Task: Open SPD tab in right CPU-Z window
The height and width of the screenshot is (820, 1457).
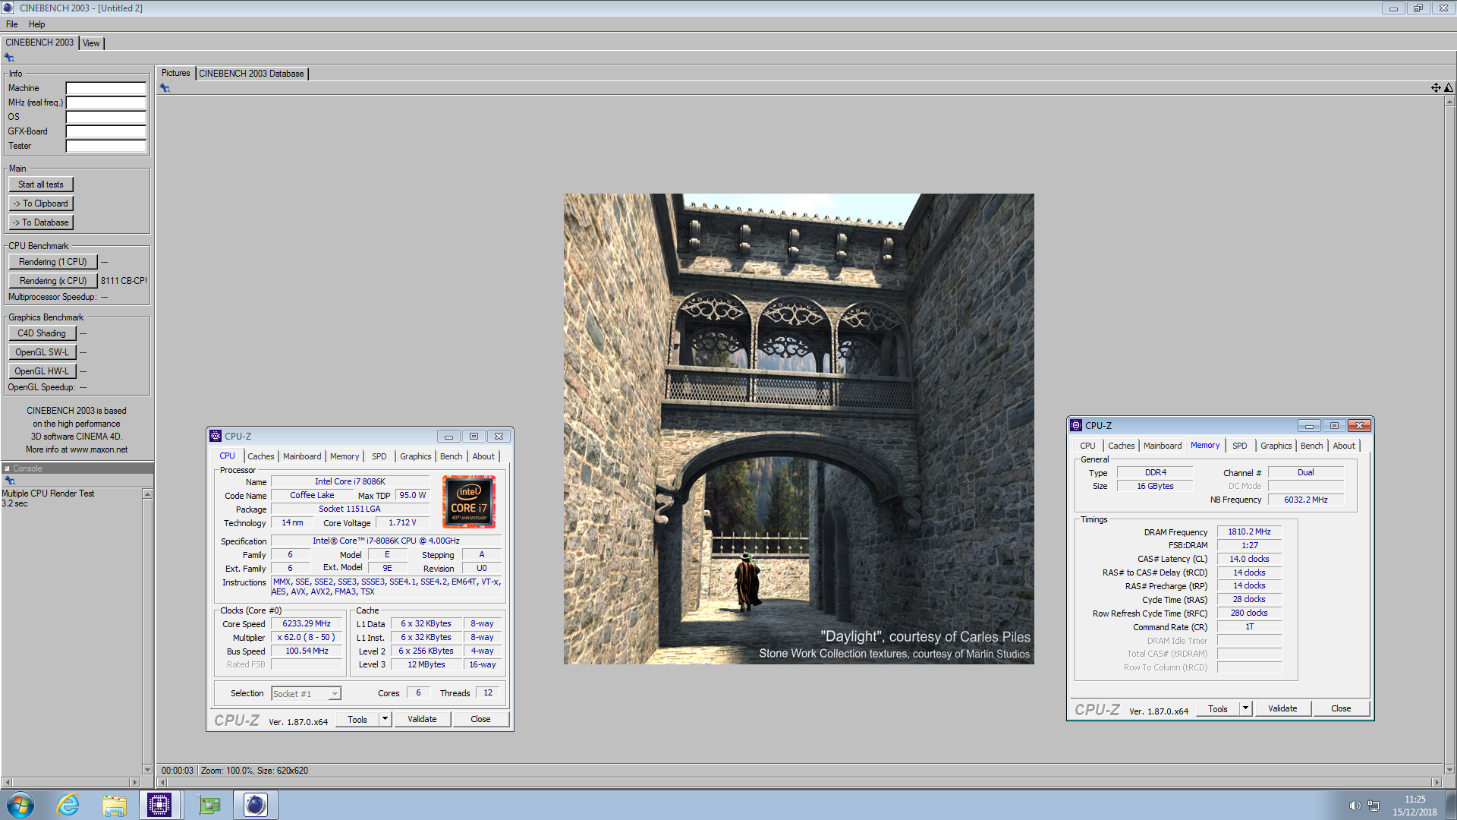Action: [1239, 446]
